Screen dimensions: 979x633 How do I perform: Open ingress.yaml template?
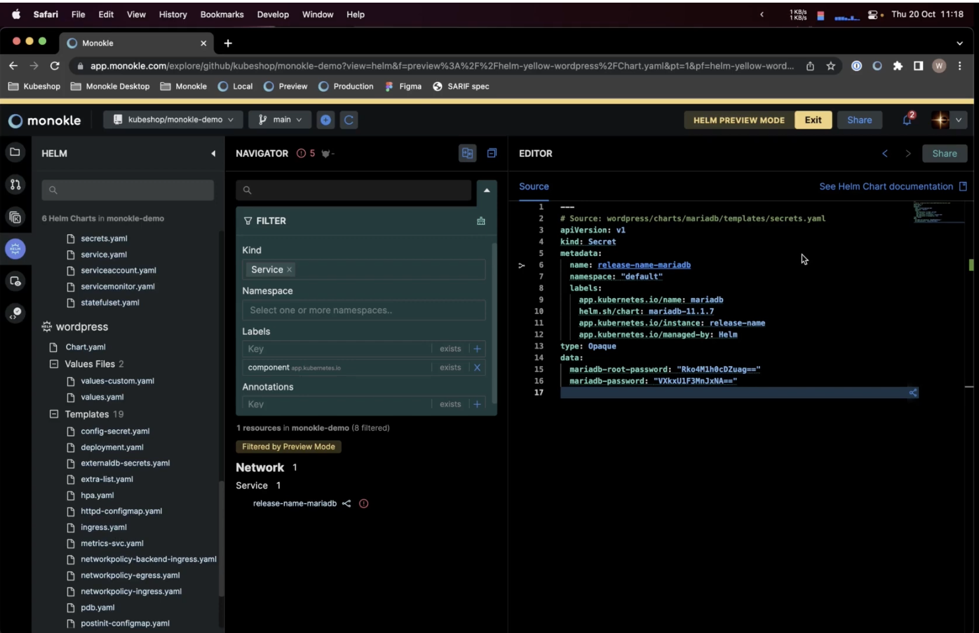(x=104, y=527)
